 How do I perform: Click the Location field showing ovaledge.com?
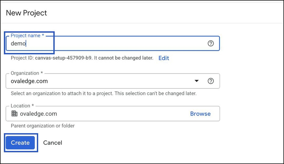click(95, 114)
